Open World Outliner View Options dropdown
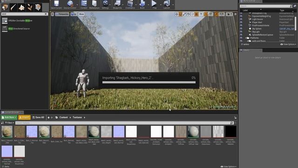Viewport: 298px width, 168px height. coord(288,44)
